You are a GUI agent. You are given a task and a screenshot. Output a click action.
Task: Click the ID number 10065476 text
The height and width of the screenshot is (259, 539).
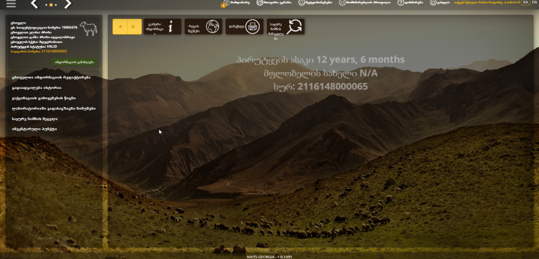70,28
